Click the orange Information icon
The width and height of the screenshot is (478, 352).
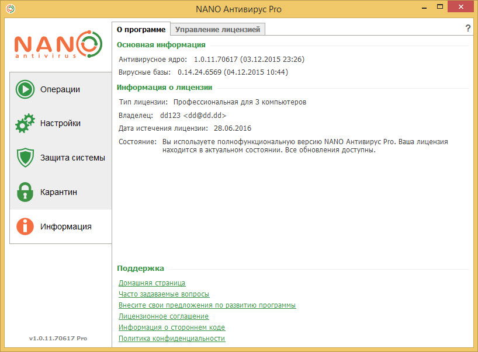pos(25,226)
